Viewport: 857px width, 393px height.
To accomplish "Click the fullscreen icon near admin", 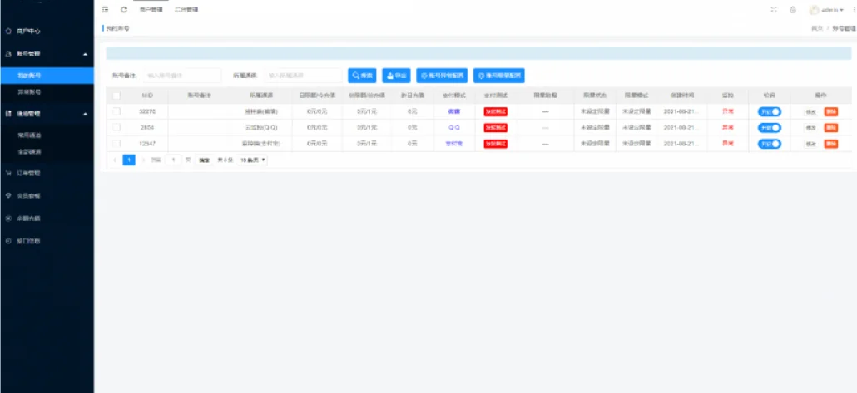I will pyautogui.click(x=774, y=10).
